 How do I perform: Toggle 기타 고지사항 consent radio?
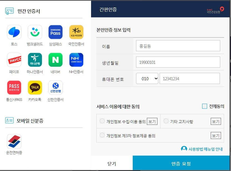coord(166,121)
